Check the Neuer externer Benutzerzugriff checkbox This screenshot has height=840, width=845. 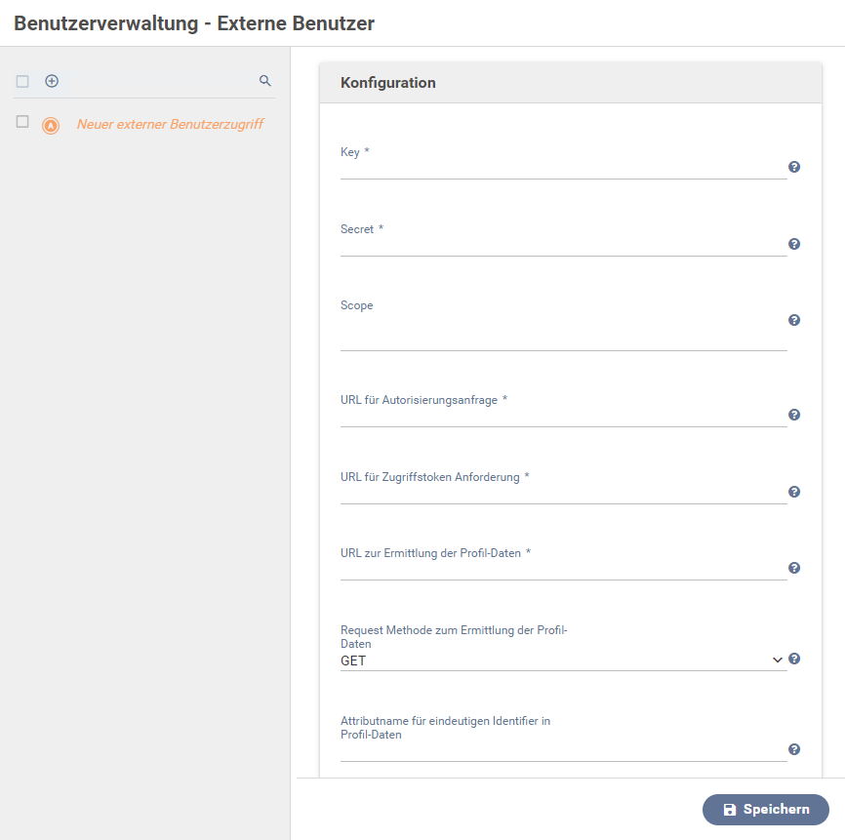[22, 122]
